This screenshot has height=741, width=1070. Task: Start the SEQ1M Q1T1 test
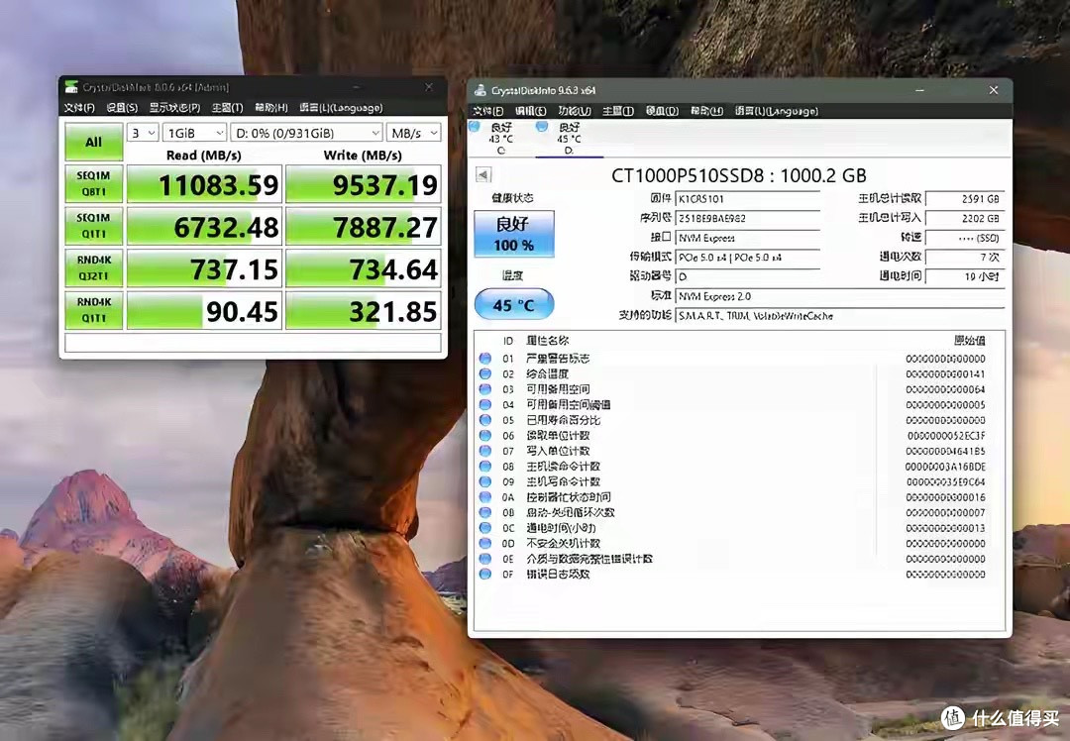[x=94, y=226]
